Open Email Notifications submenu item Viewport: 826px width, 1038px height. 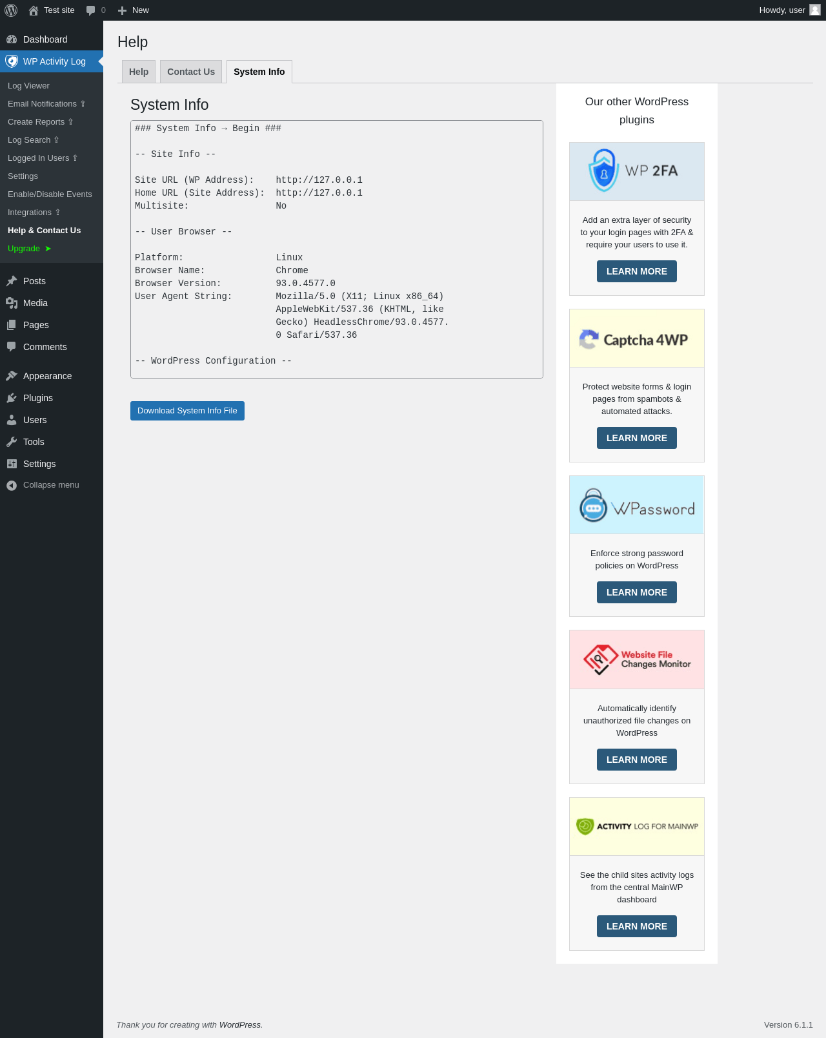point(46,104)
